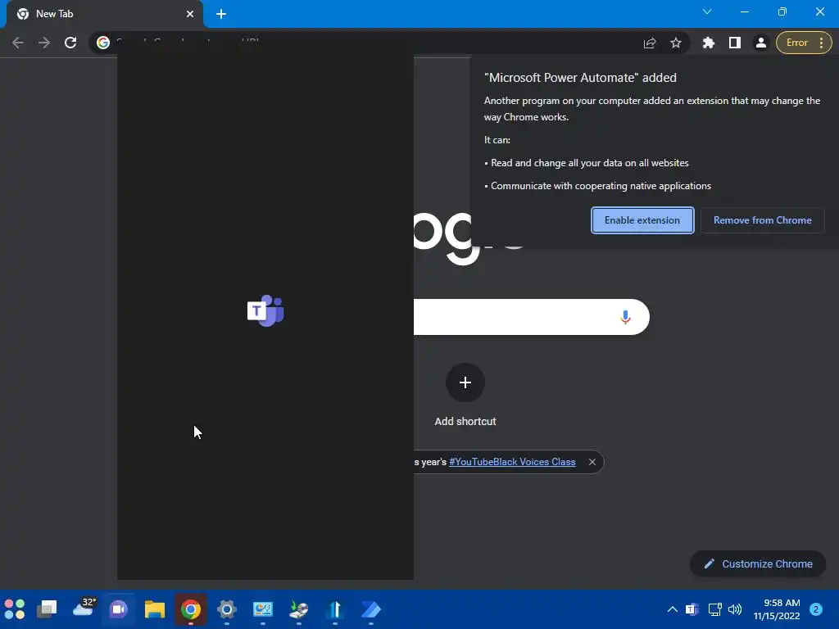Open the green arrow device taskbar icon
Screen dimensions: 839x629
click(298, 609)
